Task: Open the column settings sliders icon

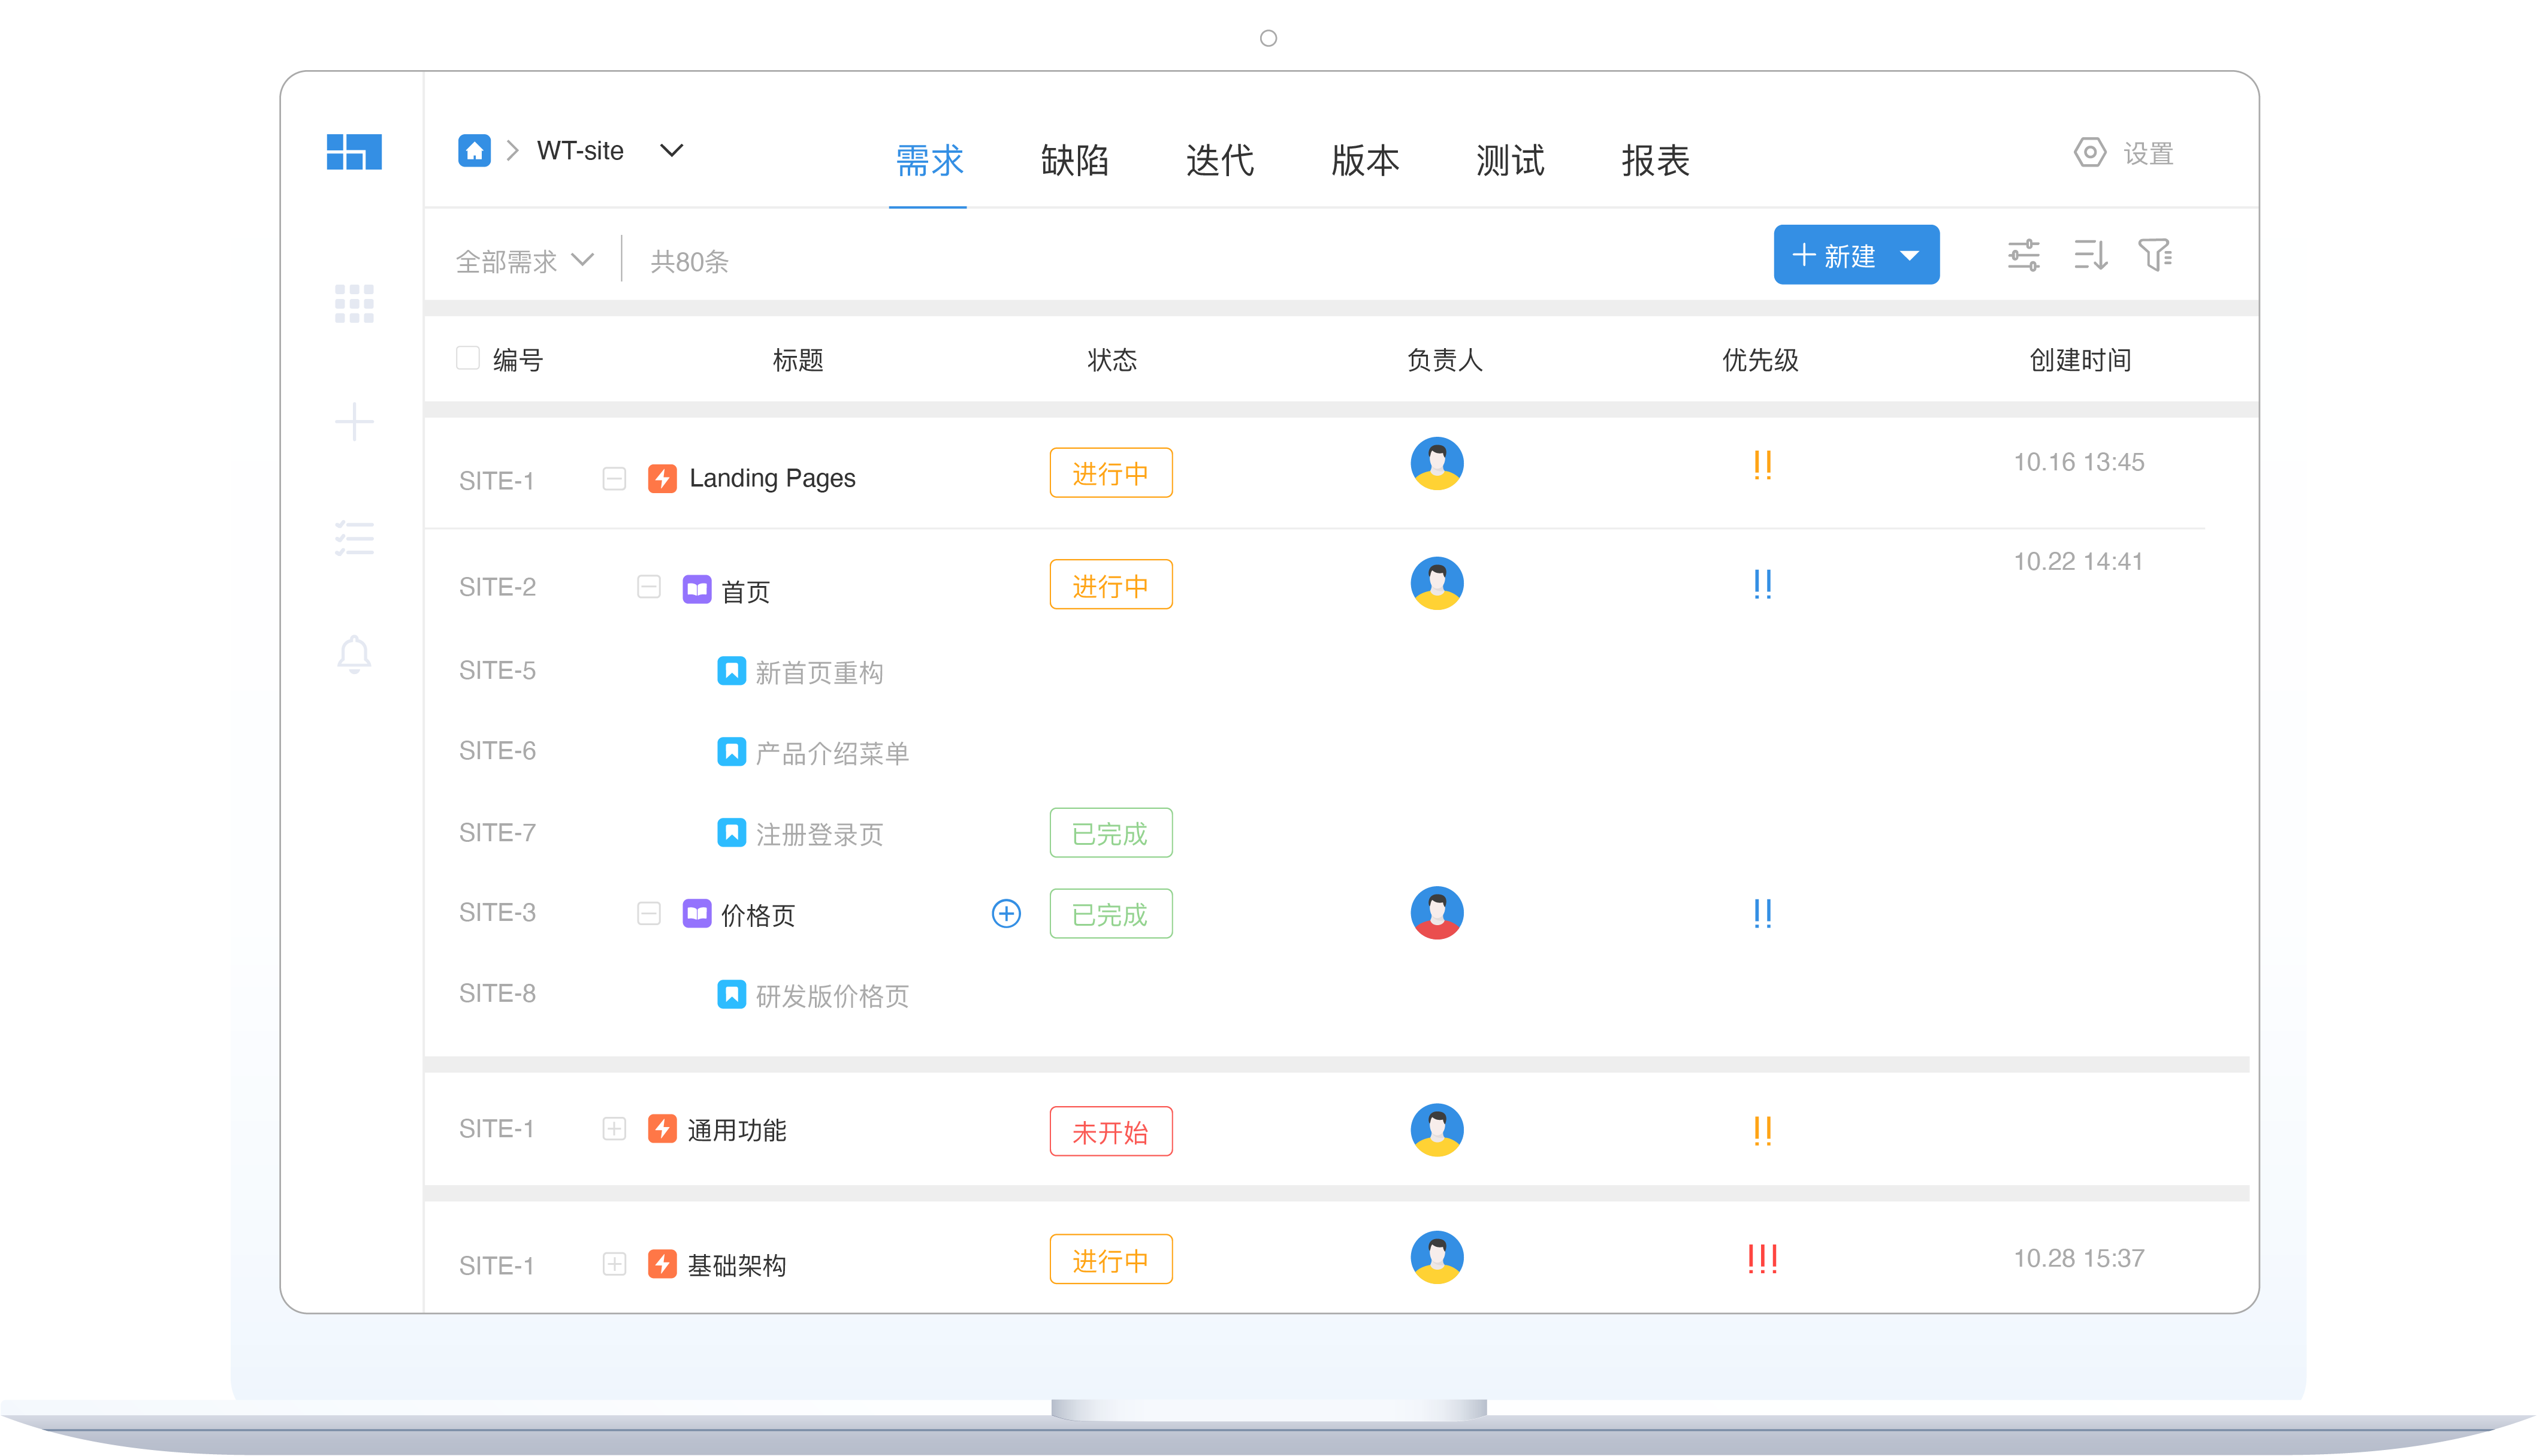Action: [x=2023, y=256]
